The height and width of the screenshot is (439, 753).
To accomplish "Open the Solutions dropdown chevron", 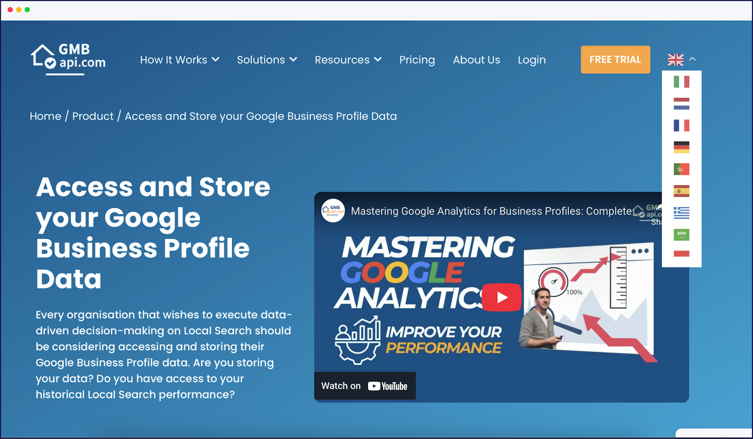I will (293, 60).
